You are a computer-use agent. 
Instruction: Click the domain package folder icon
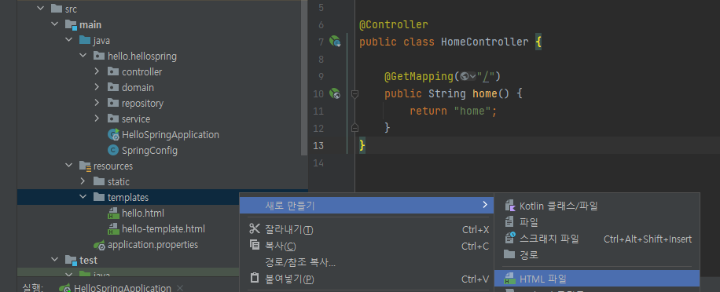[113, 87]
